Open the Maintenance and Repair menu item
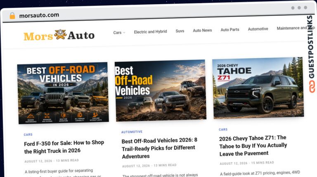Viewport: 317px width, 177px height. tap(296, 28)
